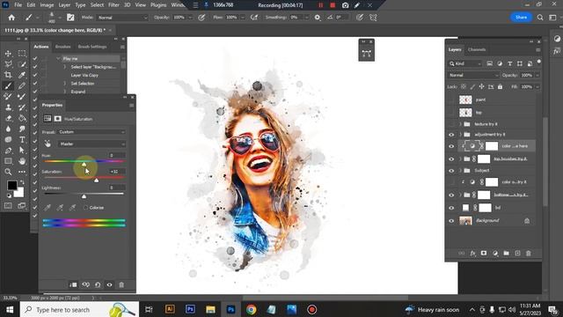Click the Share button
Viewport: 563px width, 317px height.
click(521, 18)
